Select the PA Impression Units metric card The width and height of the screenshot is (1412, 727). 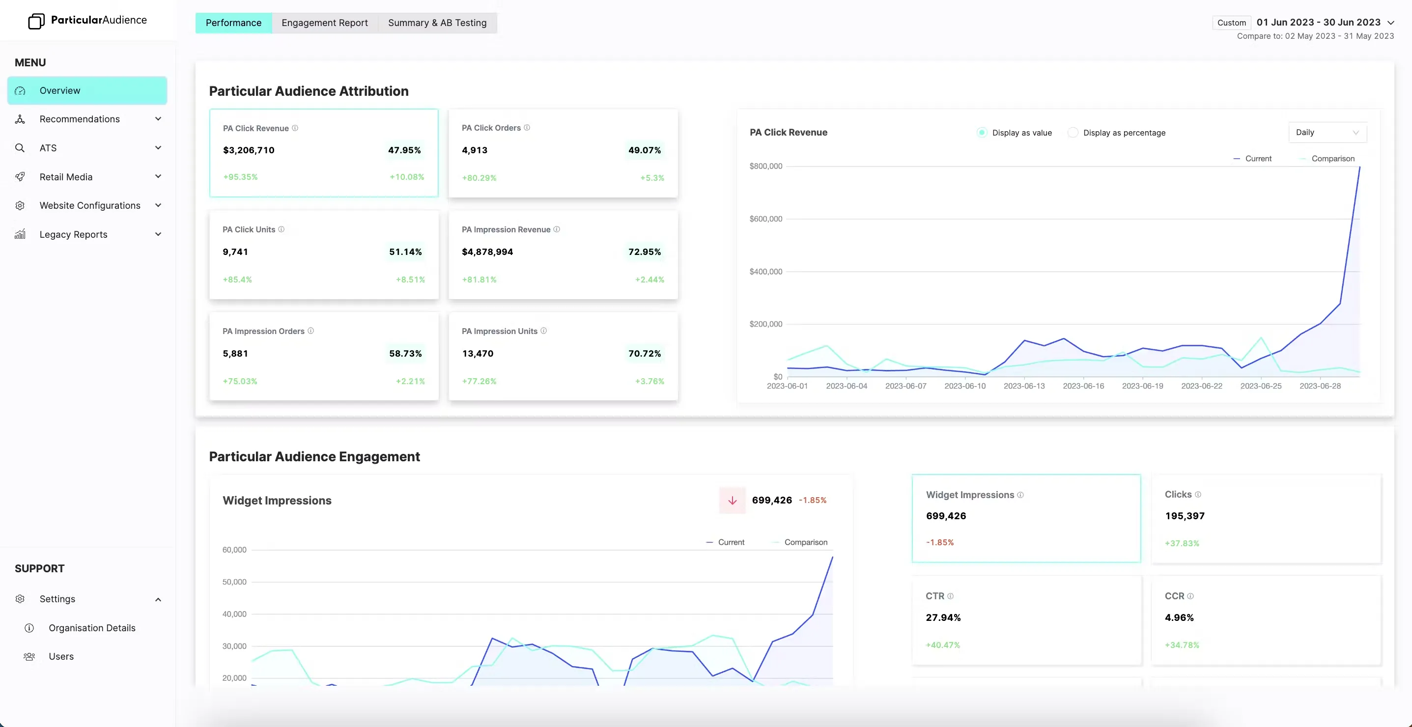coord(563,356)
